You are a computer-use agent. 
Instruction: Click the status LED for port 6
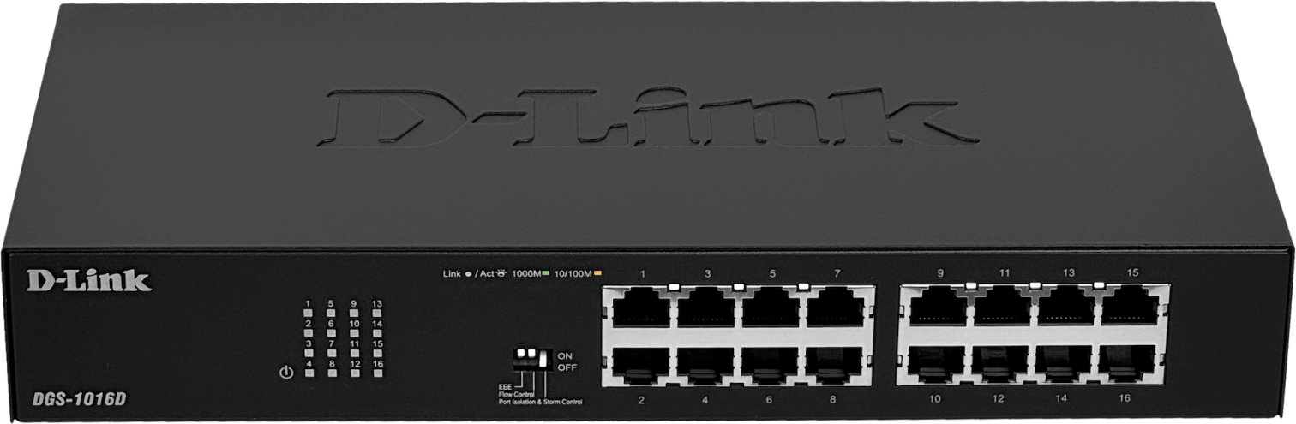click(331, 333)
